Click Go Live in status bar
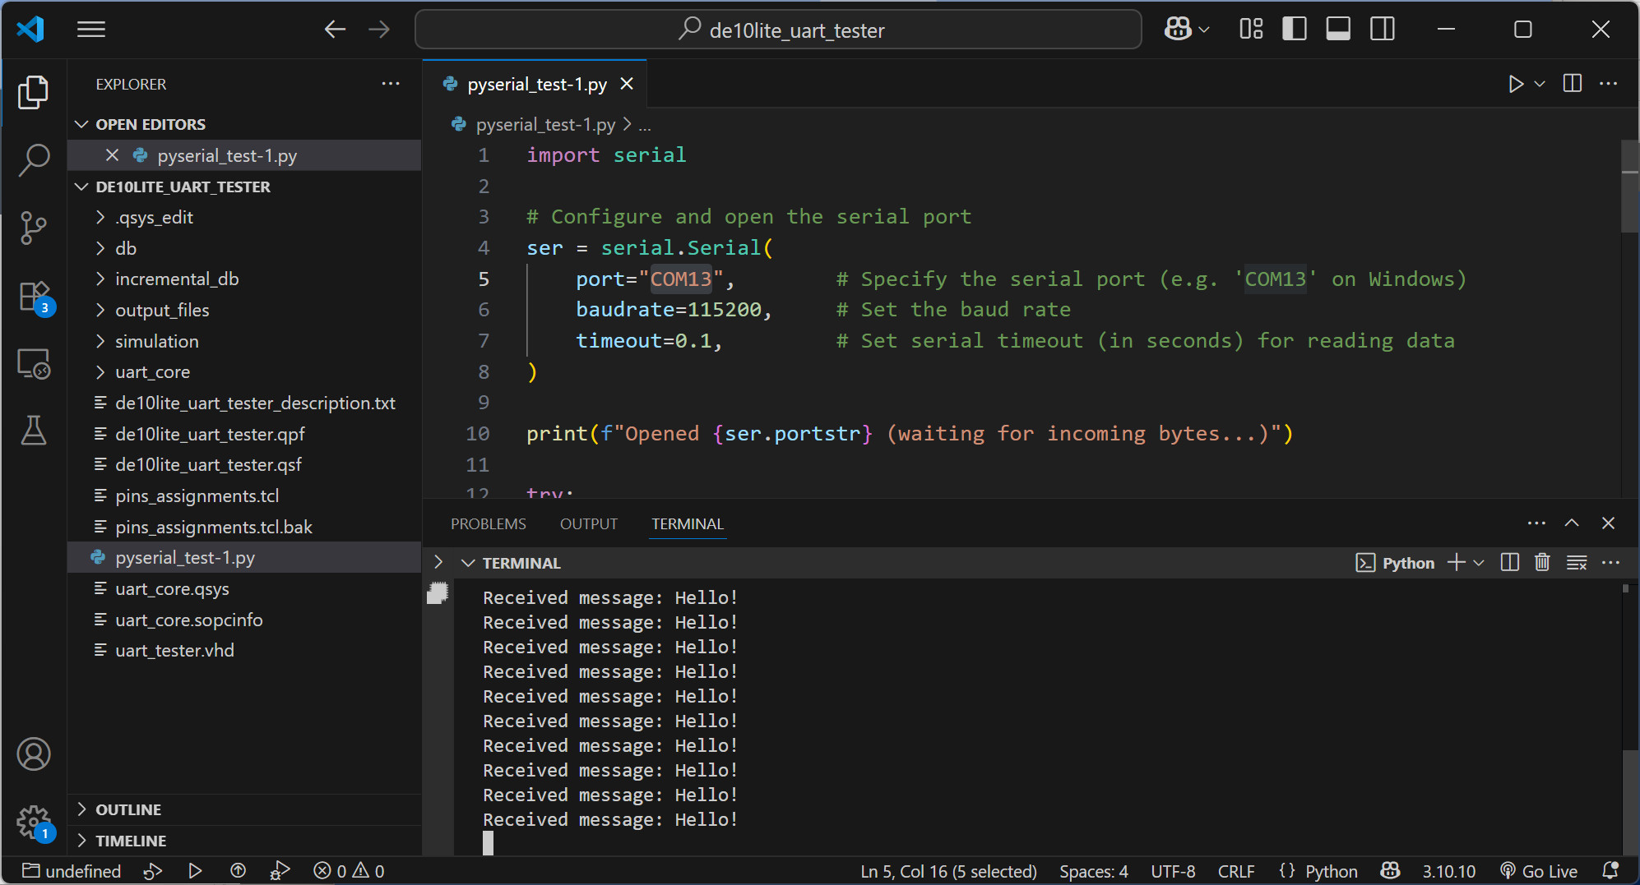1640x885 pixels. (x=1540, y=871)
